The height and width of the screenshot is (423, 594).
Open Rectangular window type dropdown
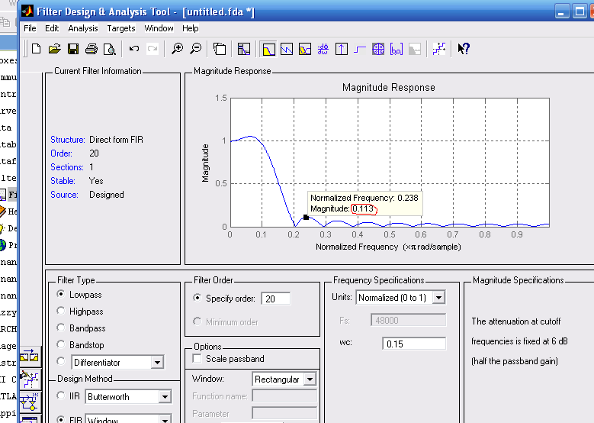(x=310, y=379)
